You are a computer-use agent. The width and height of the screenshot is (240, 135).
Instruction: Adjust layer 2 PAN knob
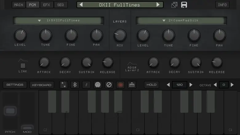click(x=219, y=35)
